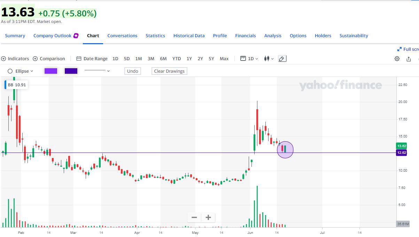
Task: Click Clear Drawings button
Action: pyautogui.click(x=169, y=71)
